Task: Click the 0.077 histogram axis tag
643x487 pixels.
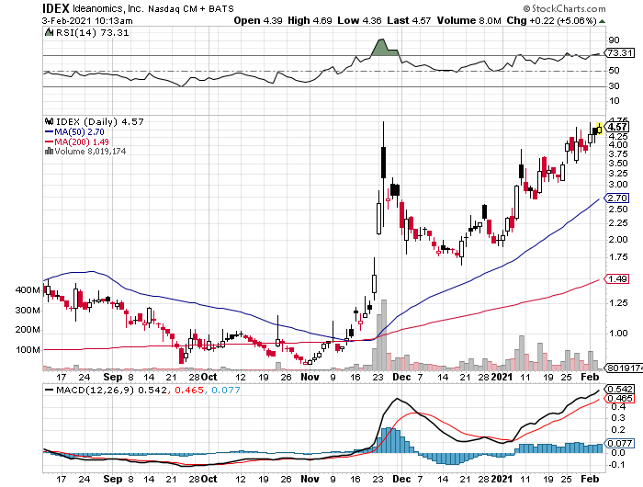Action: (x=620, y=443)
